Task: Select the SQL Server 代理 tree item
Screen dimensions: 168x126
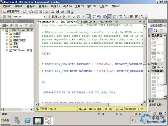Action: [x=22, y=50]
